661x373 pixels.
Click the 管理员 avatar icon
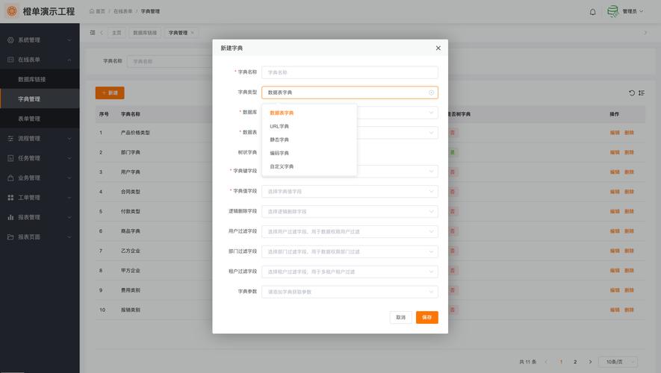point(612,11)
